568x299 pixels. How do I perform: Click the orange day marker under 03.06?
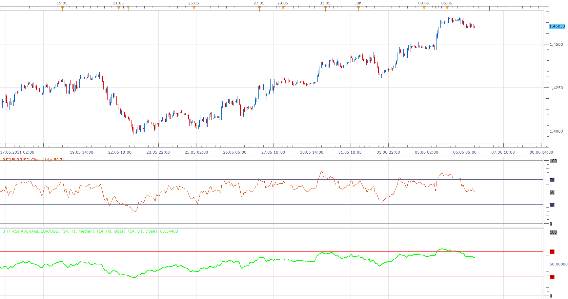[x=424, y=8]
